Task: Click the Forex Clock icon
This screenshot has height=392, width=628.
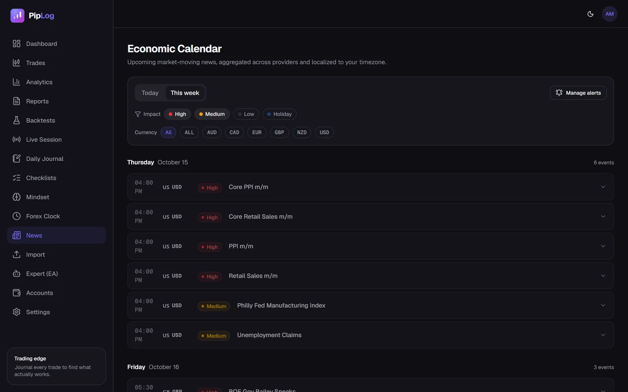Action: (16, 216)
